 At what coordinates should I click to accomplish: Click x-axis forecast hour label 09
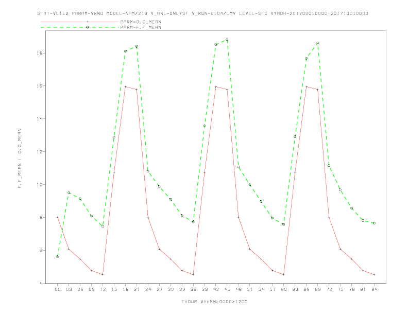point(92,289)
